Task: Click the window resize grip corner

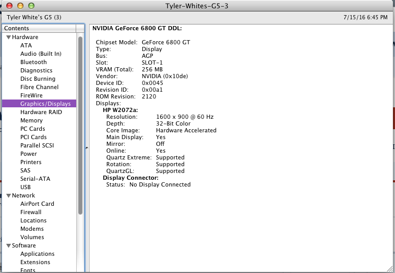Action: pyautogui.click(x=389, y=268)
